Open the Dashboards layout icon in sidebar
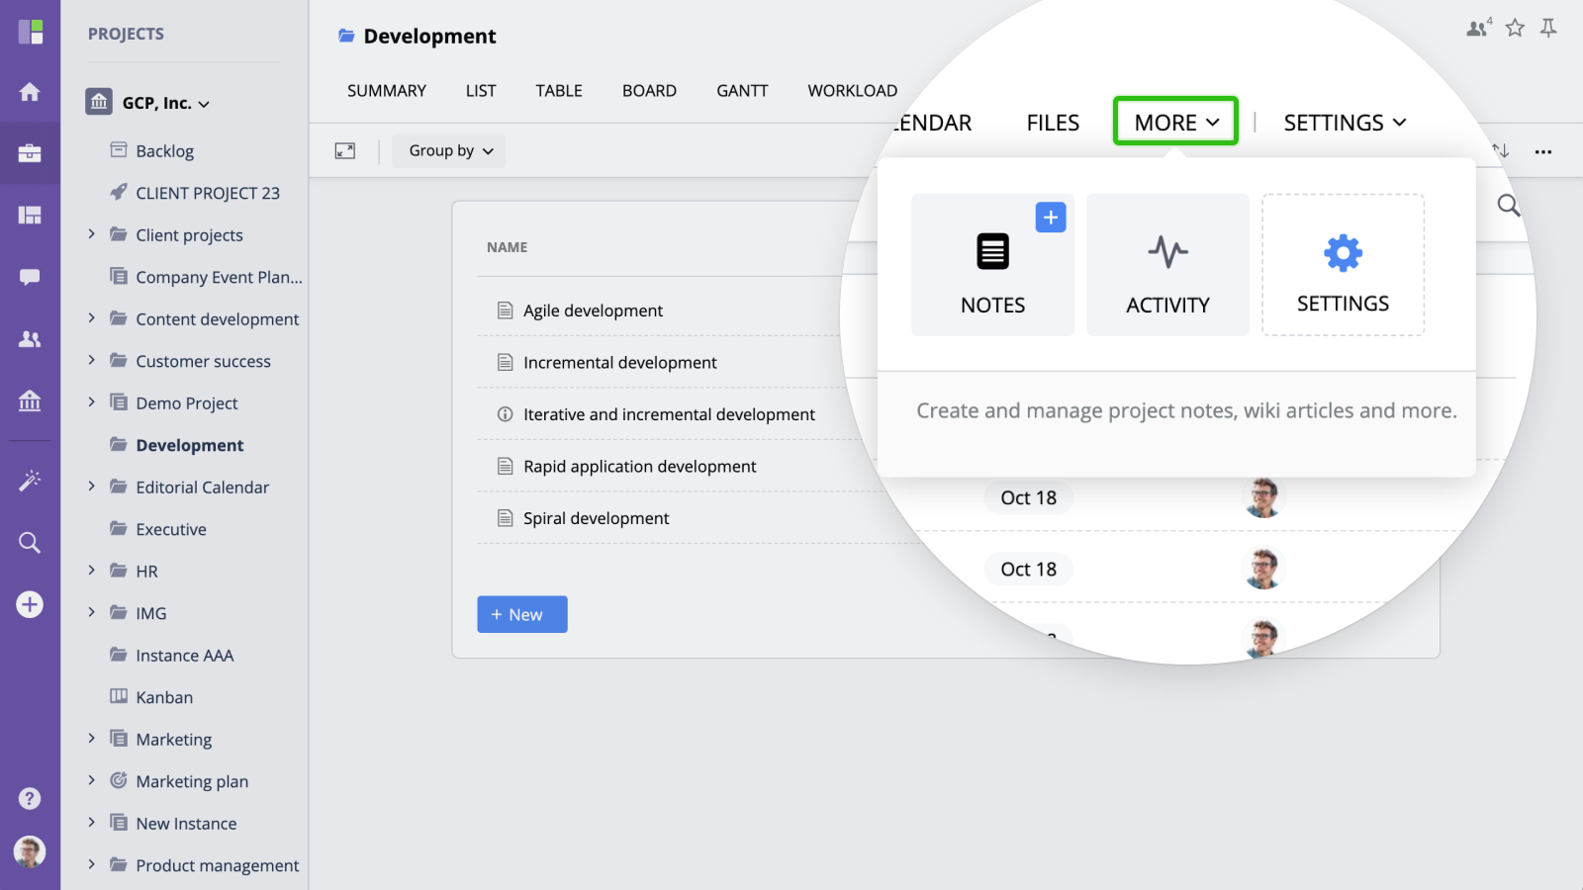 (x=30, y=216)
